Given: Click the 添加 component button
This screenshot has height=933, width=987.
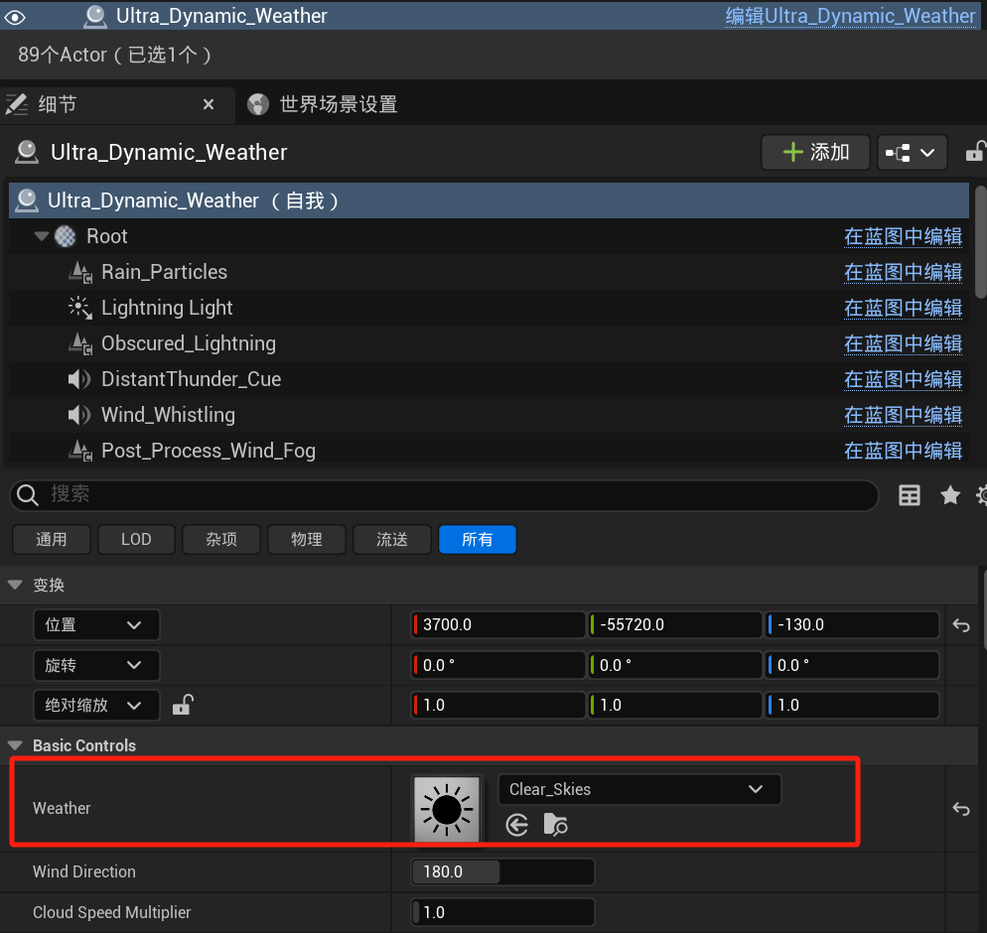Looking at the screenshot, I should [x=815, y=152].
